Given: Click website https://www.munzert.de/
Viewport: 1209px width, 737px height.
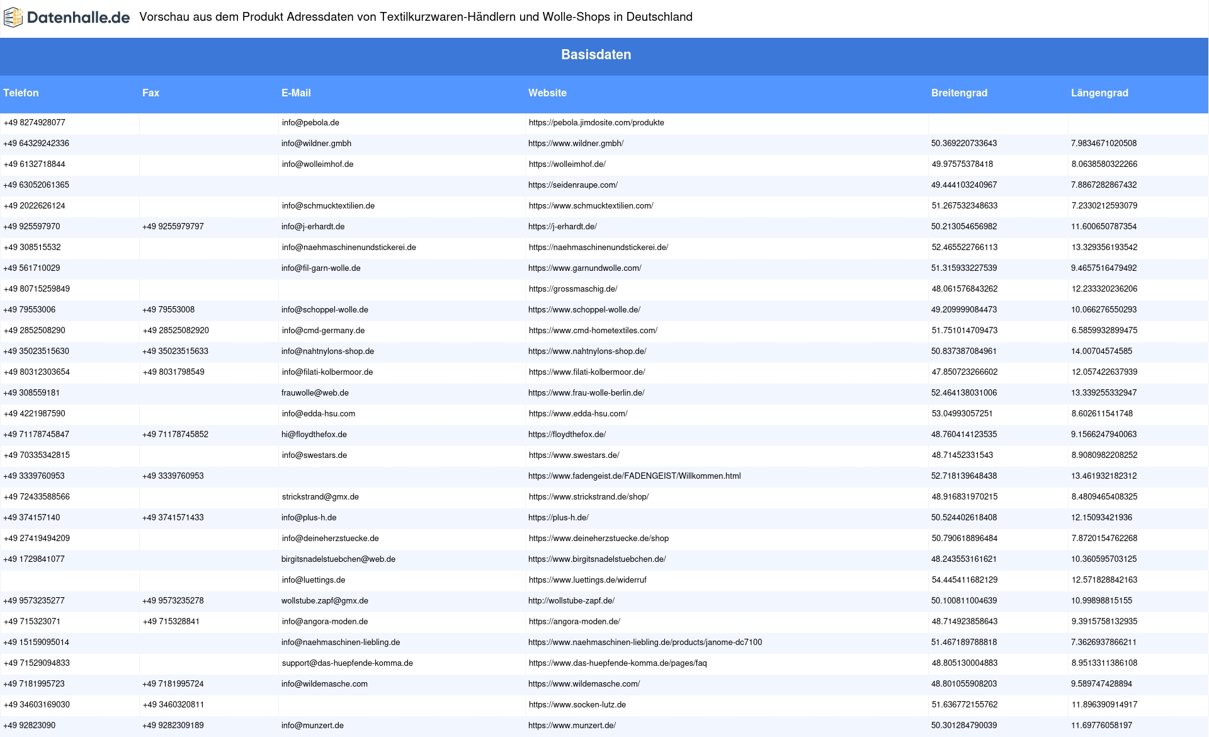Looking at the screenshot, I should pyautogui.click(x=572, y=726).
